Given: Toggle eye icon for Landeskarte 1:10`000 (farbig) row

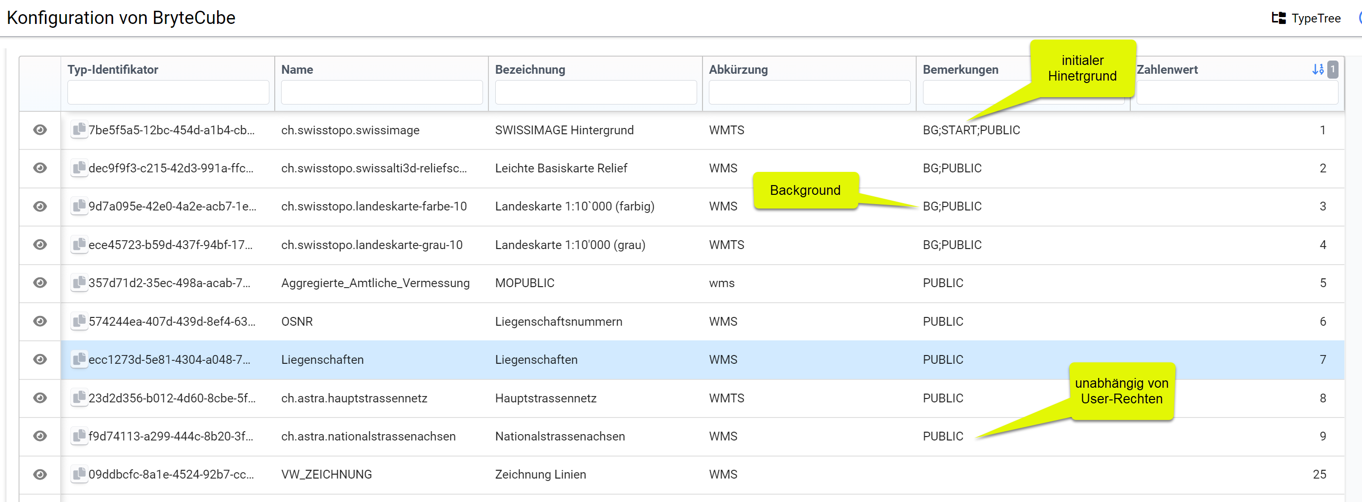Looking at the screenshot, I should pos(40,207).
